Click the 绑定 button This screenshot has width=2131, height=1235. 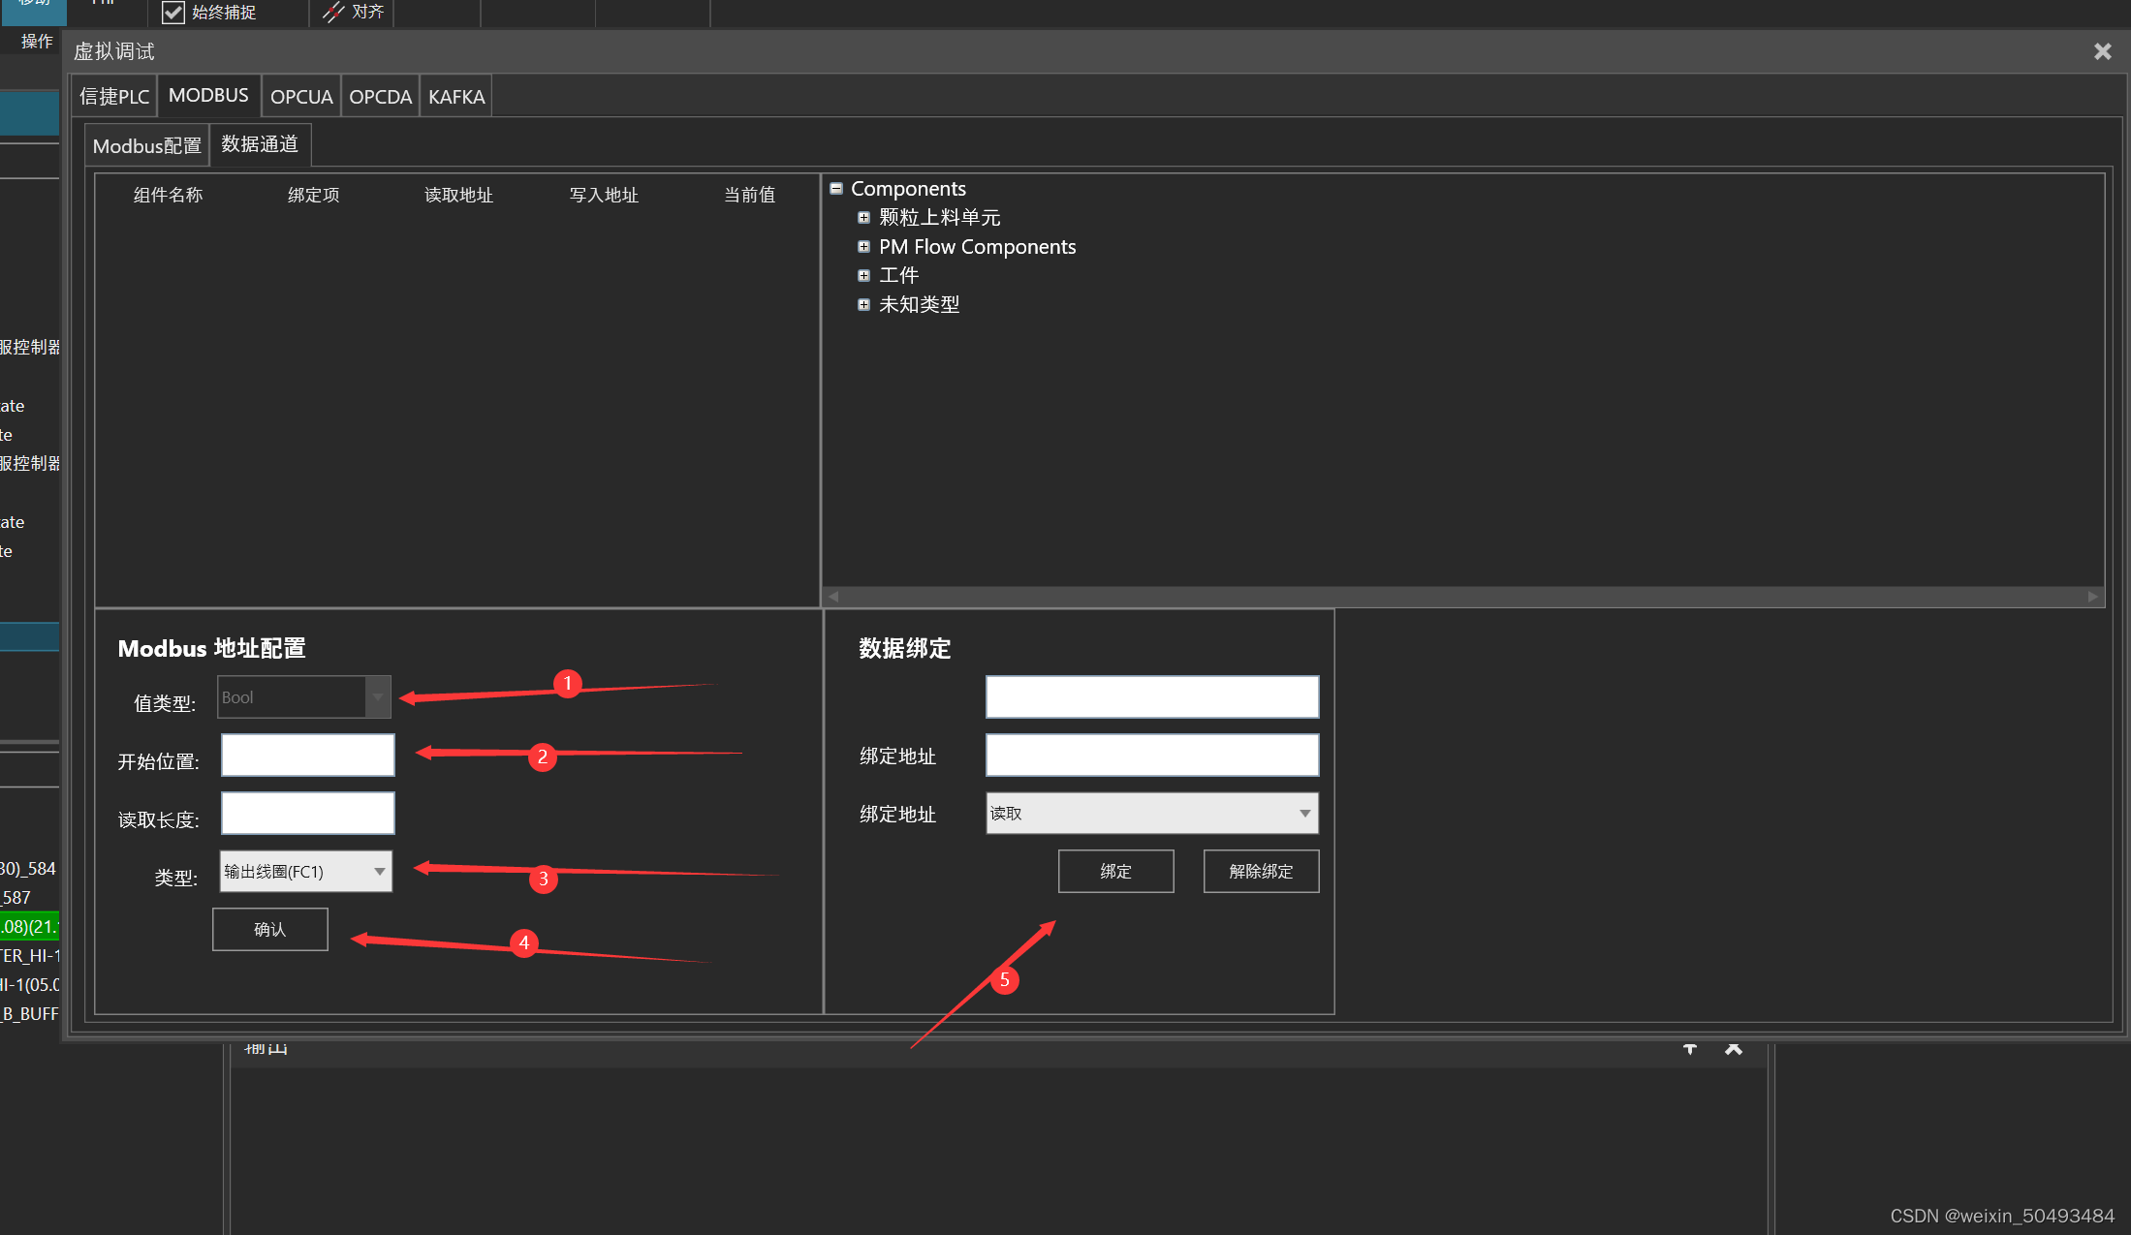tap(1115, 872)
